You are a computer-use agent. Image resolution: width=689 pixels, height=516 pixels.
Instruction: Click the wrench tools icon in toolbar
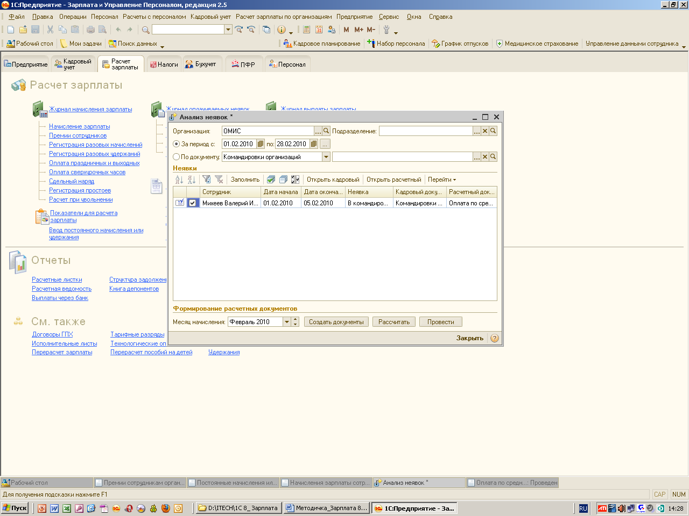coord(386,30)
